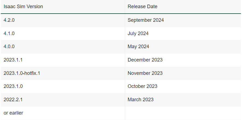Select the 2023.1.1 version entry
This screenshot has width=242, height=120.
(63, 60)
